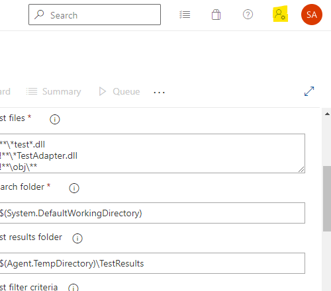The height and width of the screenshot is (291, 331).
Task: Show info for Test filter criteria
Action: (73, 288)
